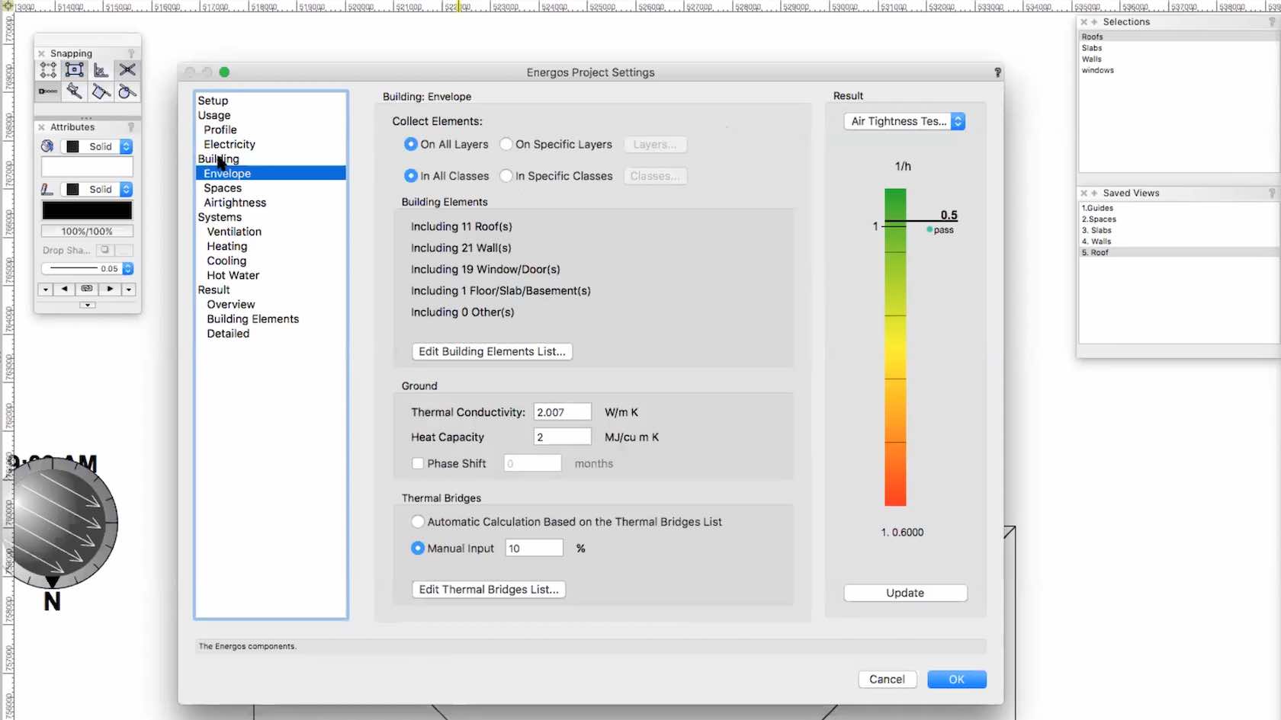
Task: Click the Attributes palette pin icon
Action: (x=131, y=127)
